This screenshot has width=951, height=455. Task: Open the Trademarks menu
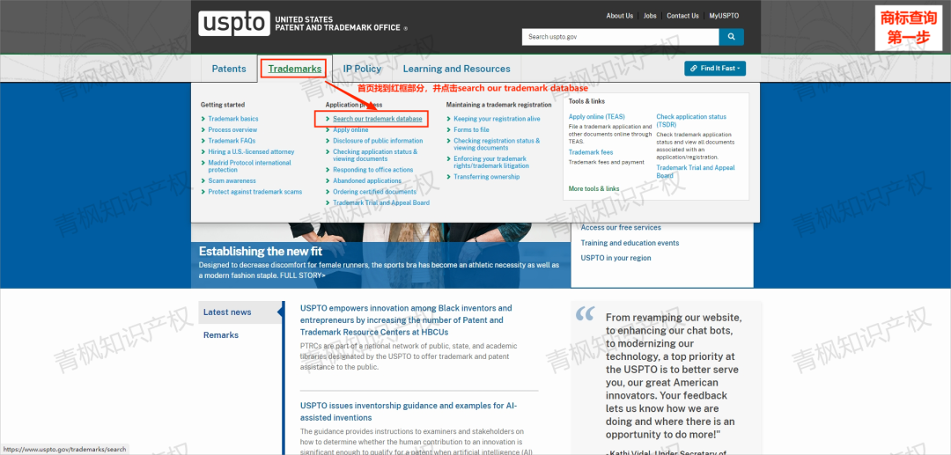[x=295, y=69]
